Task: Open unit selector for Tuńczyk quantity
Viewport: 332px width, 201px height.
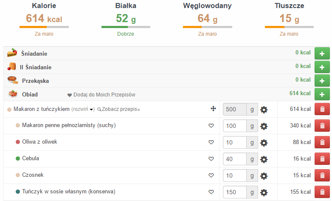Action: tap(252, 192)
